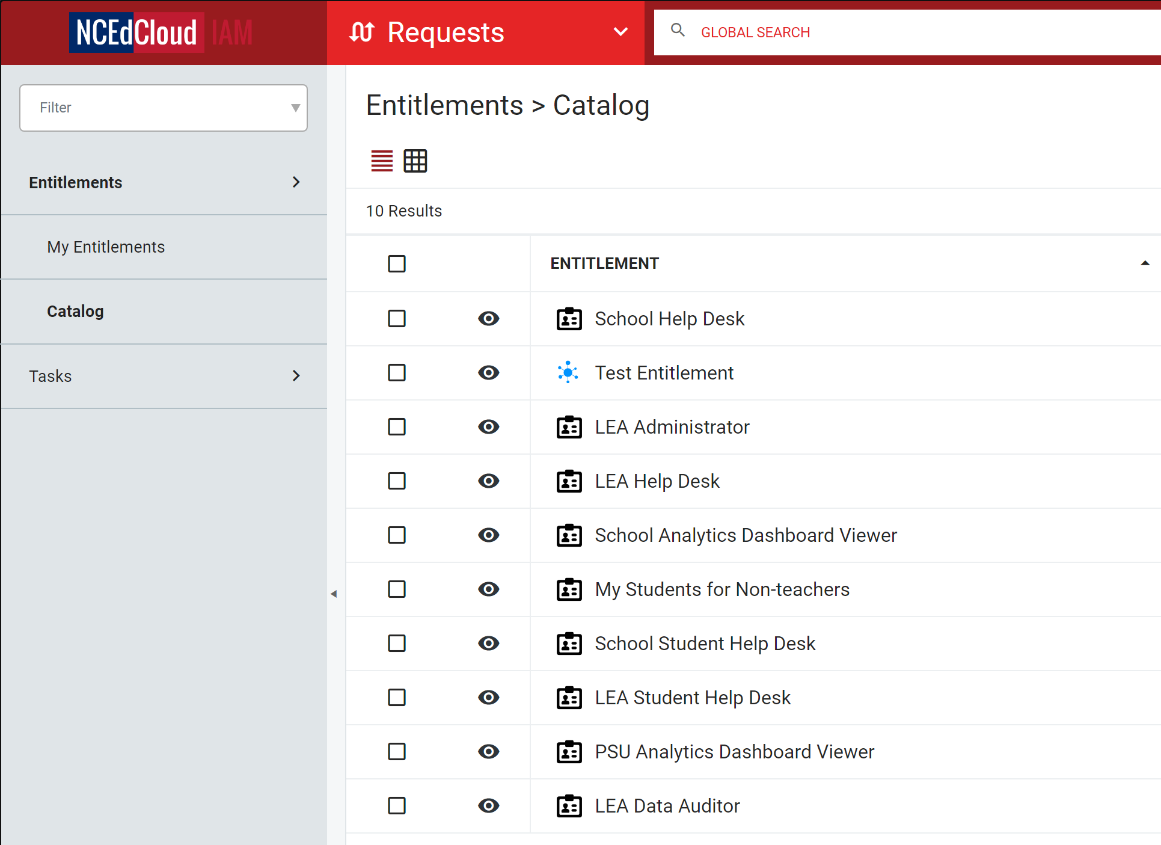1161x845 pixels.
Task: Open PSU Analytics Dashboard Viewer entitlement
Action: pyautogui.click(x=735, y=752)
